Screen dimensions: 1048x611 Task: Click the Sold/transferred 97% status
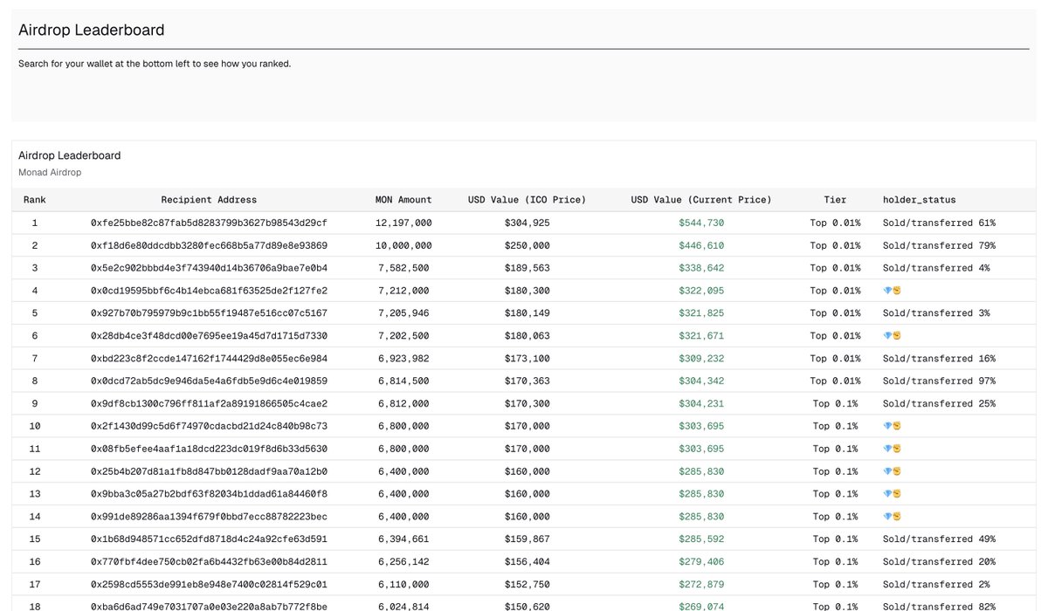(939, 381)
